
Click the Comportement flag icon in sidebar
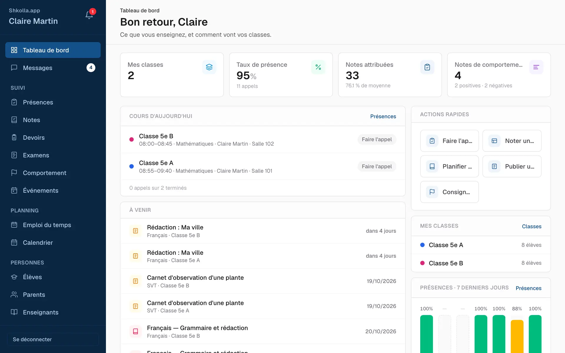[14, 173]
